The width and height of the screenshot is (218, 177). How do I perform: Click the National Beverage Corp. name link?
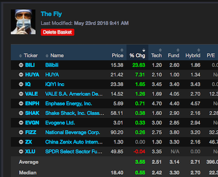(73, 132)
